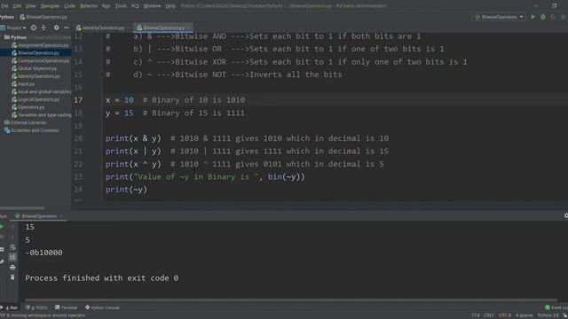Click 4 spaces indent in status bar
The image size is (568, 319).
[524, 315]
